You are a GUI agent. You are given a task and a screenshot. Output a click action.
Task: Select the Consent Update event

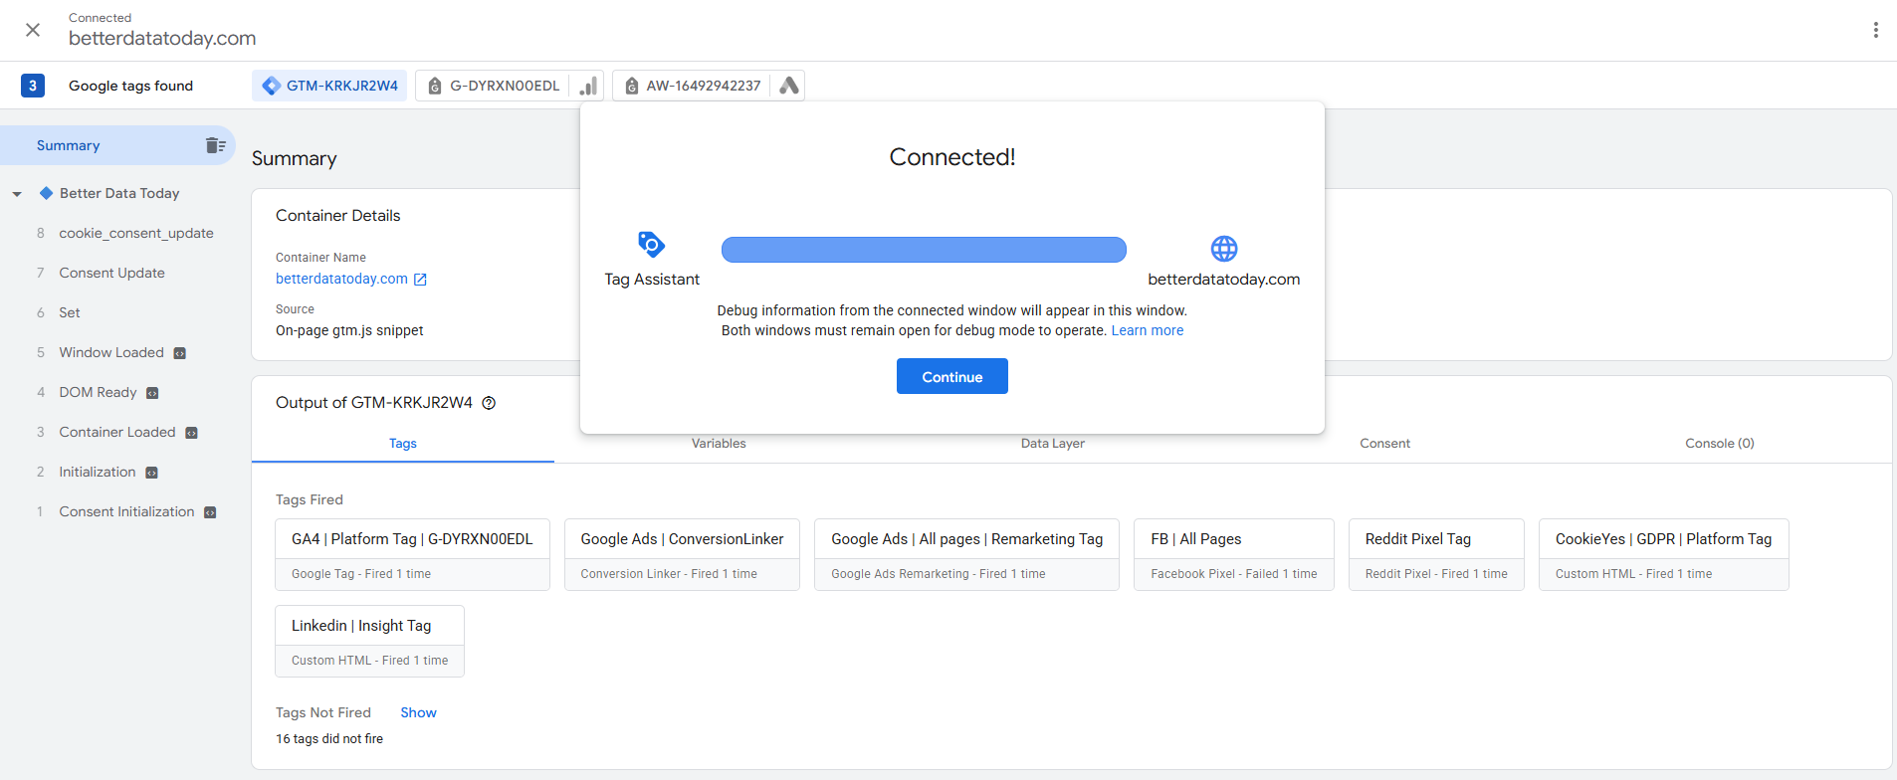111,273
